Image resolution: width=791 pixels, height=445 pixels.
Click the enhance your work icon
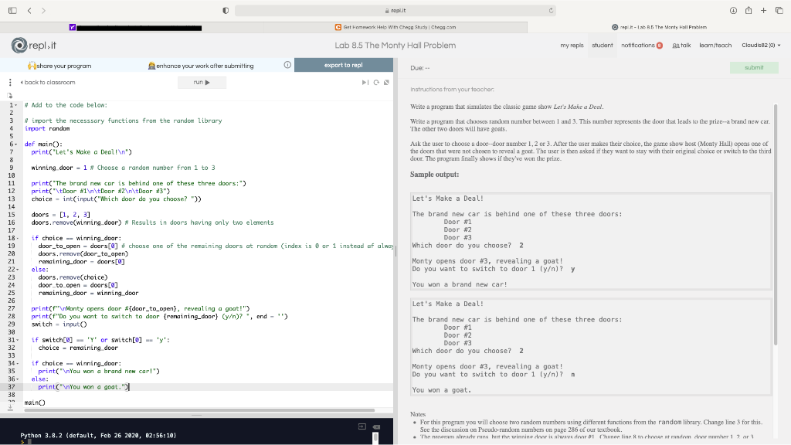(x=151, y=65)
